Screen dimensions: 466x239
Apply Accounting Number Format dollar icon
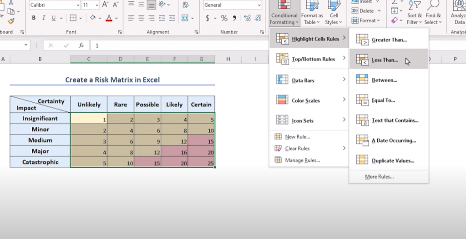pyautogui.click(x=208, y=18)
